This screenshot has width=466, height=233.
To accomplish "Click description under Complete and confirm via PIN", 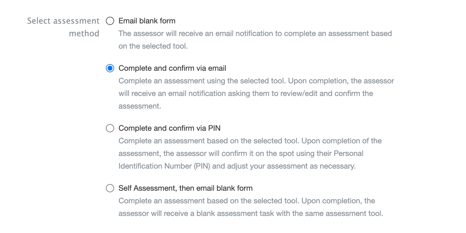I will [x=250, y=141].
